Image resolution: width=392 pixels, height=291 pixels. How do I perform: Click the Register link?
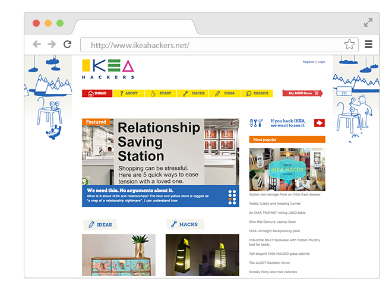click(308, 62)
